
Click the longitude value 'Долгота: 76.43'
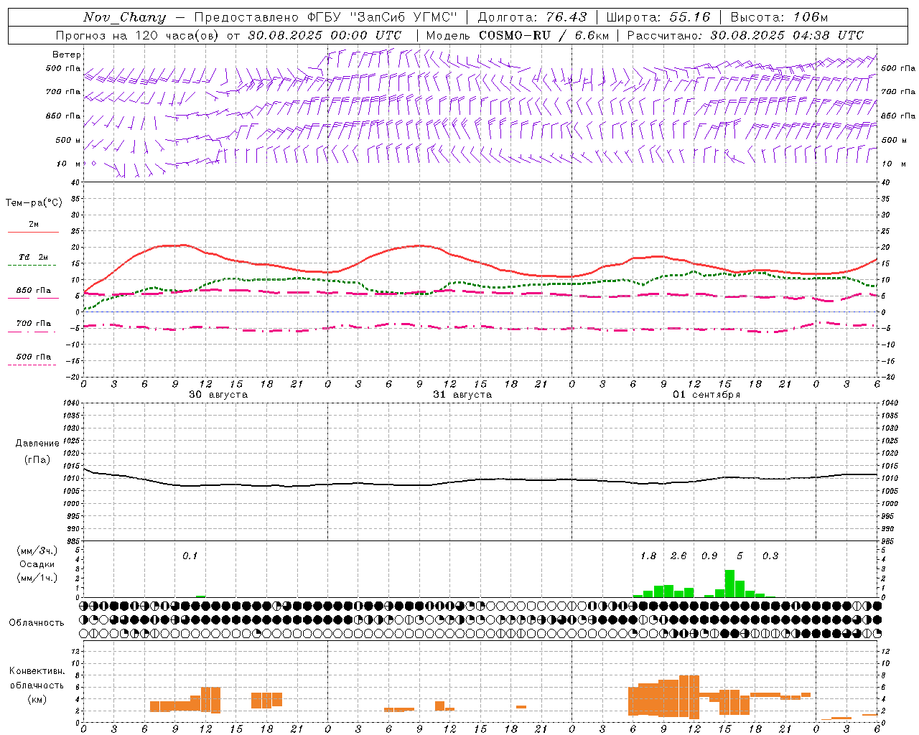[531, 17]
